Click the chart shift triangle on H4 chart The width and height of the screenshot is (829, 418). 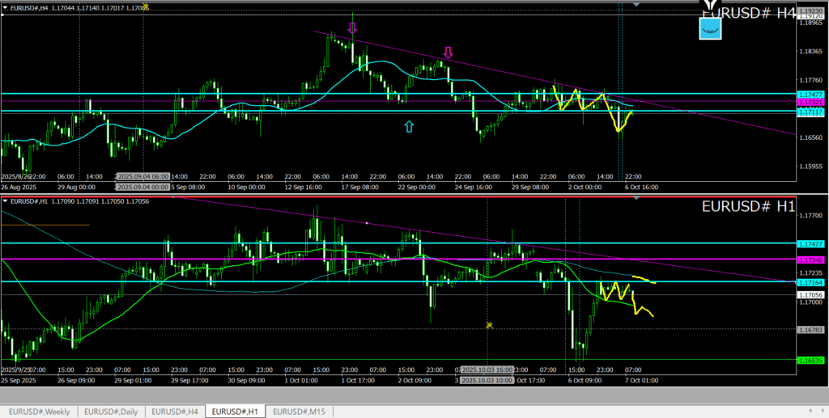[x=636, y=5]
